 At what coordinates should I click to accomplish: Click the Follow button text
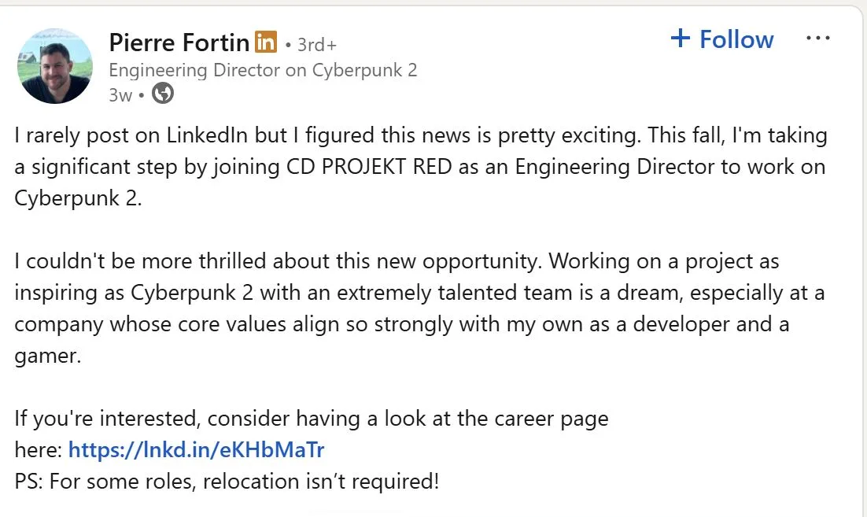coord(736,39)
